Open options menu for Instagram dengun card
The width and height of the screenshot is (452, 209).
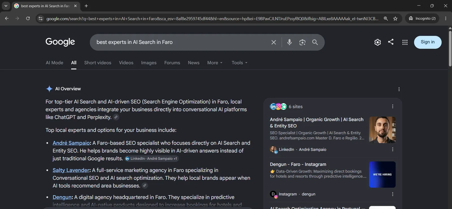click(392, 194)
